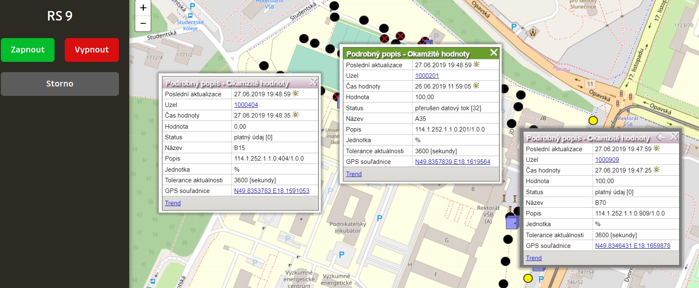Click the 'Studentské koleje' map label
Screen dimensions: 699x288
190,25
